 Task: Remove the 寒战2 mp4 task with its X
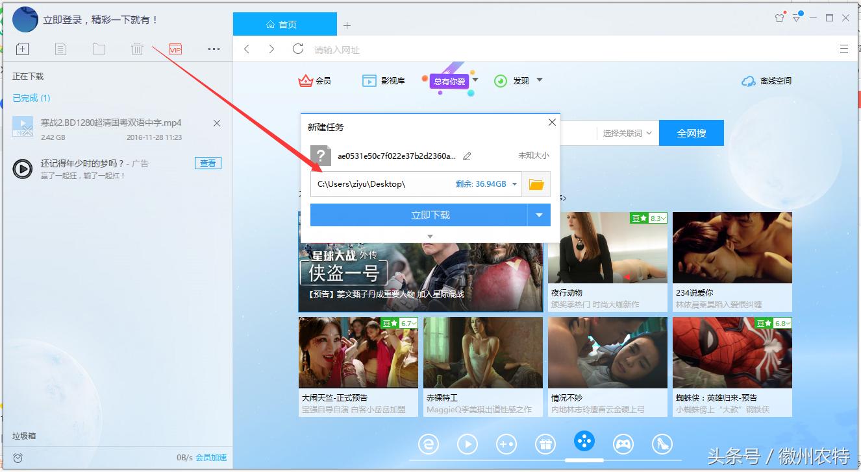click(x=217, y=123)
